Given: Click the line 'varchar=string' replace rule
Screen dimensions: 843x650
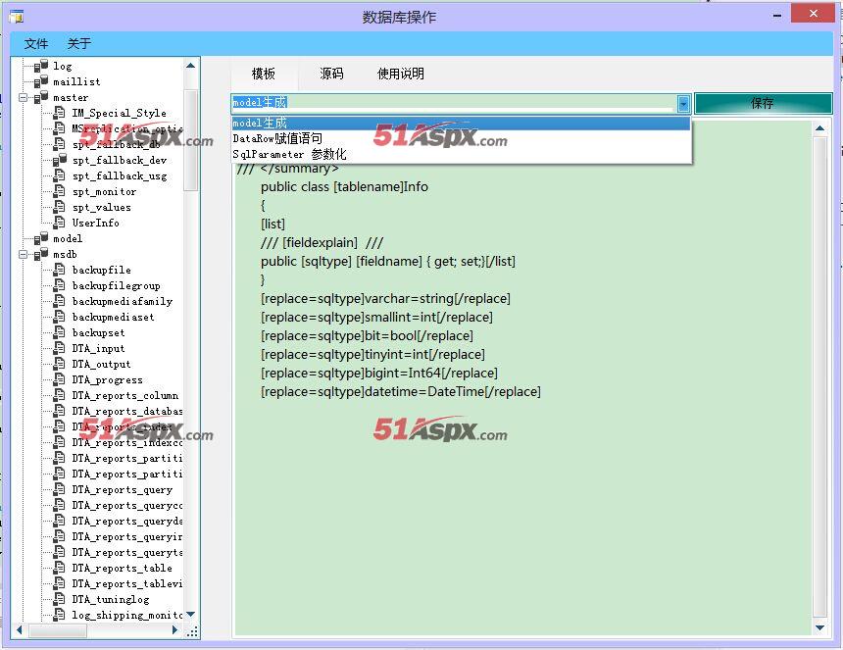Looking at the screenshot, I should coord(385,298).
